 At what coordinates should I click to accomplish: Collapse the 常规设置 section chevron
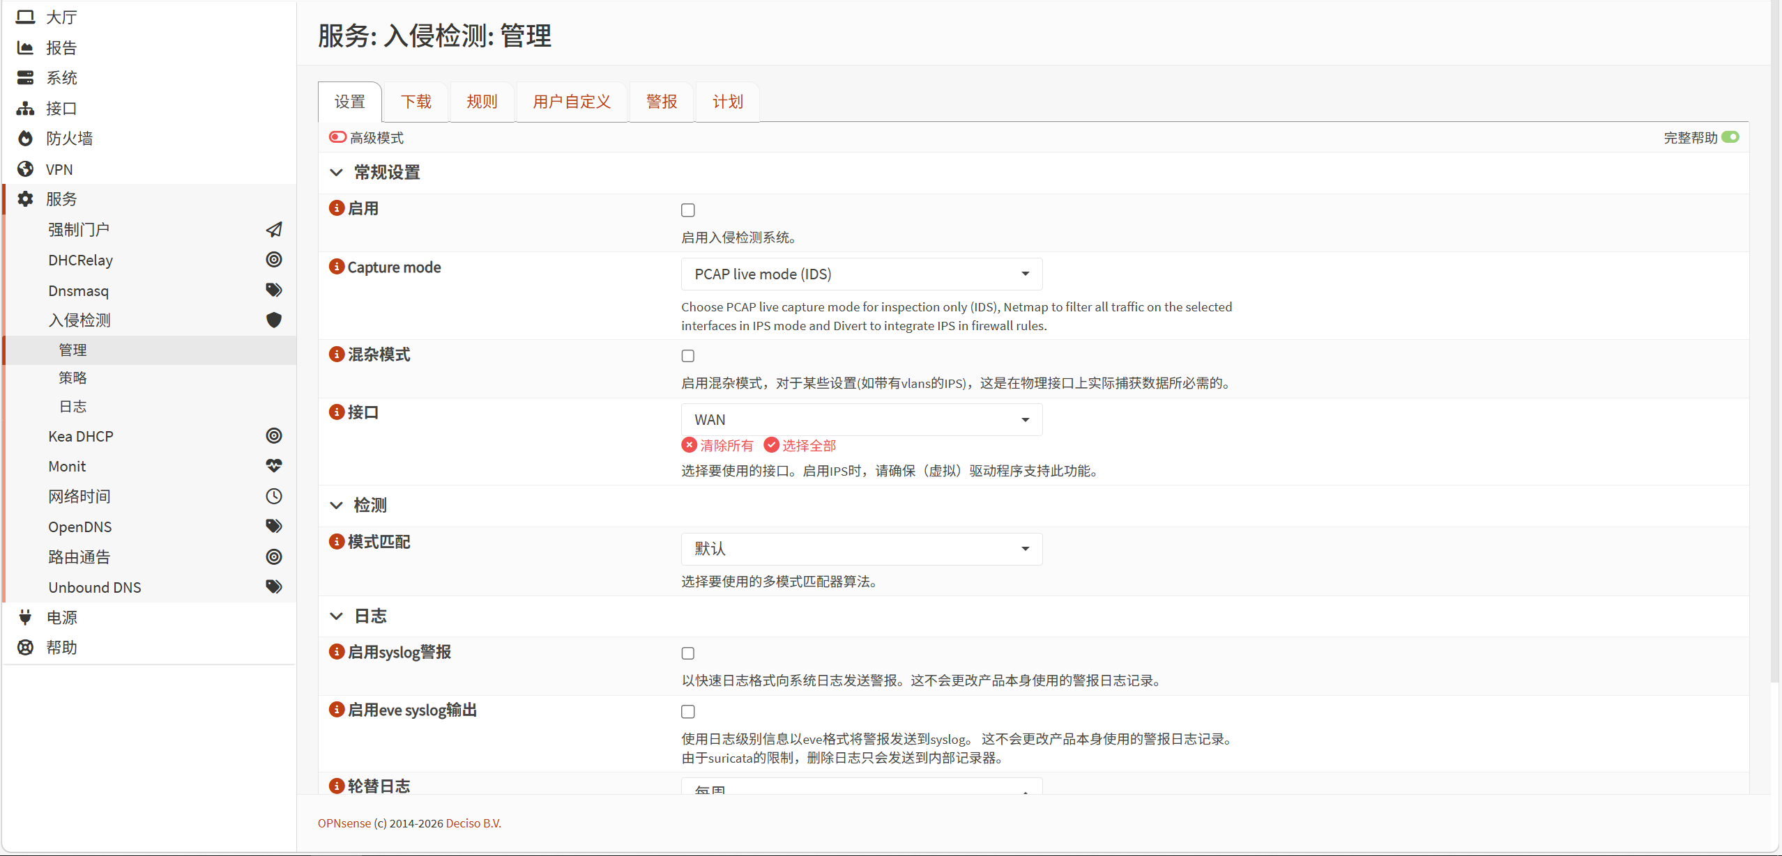coord(337,172)
